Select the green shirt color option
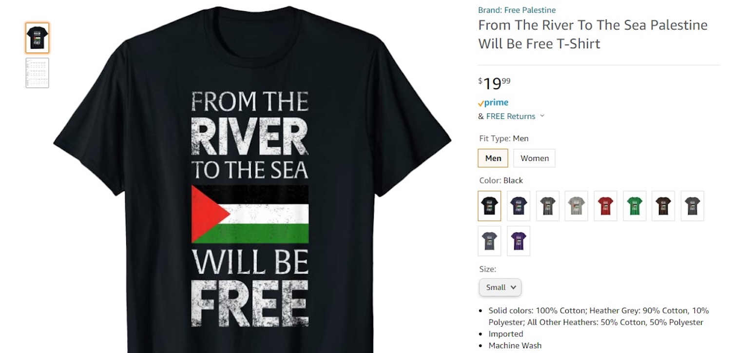This screenshot has height=353, width=731. coord(635,206)
